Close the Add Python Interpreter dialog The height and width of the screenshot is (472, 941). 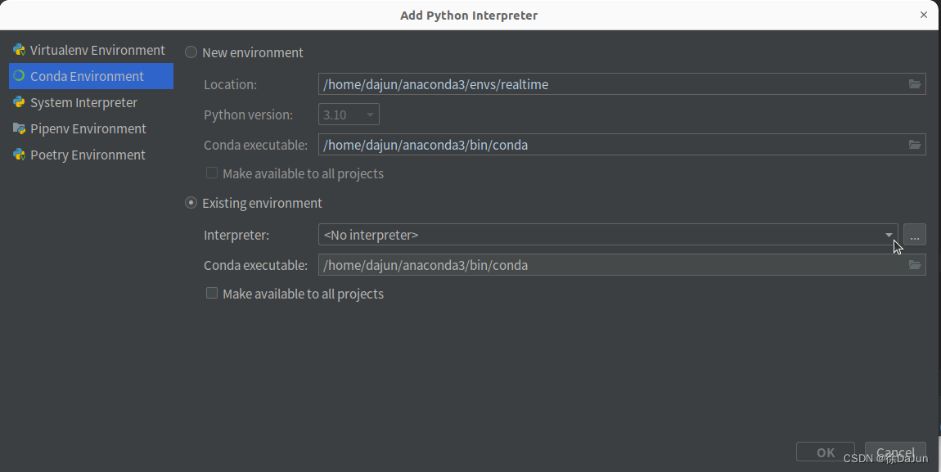pos(924,15)
